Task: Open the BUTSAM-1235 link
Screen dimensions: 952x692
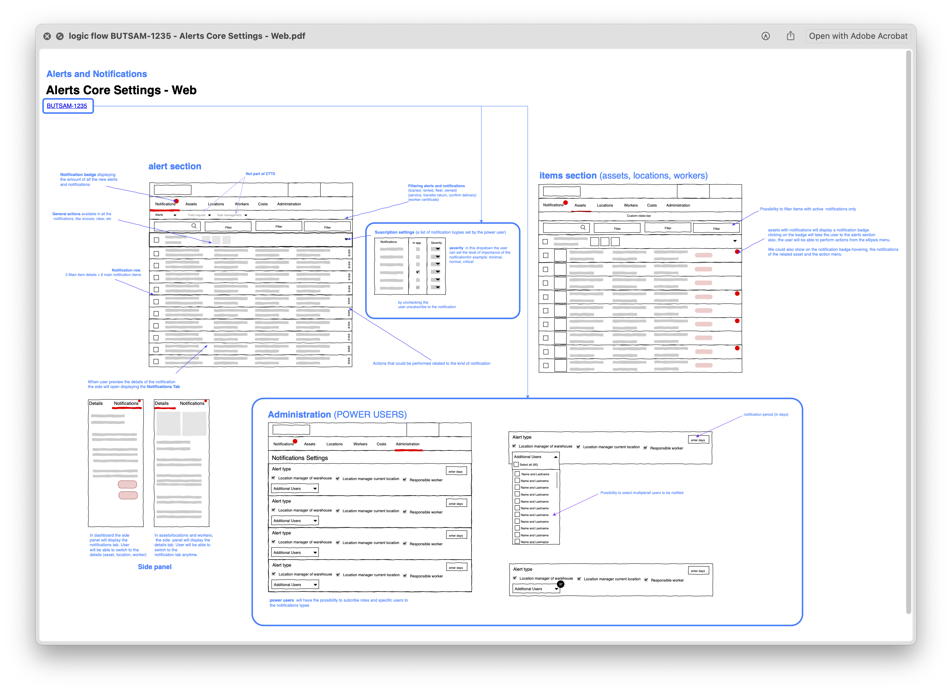Action: pyautogui.click(x=67, y=106)
